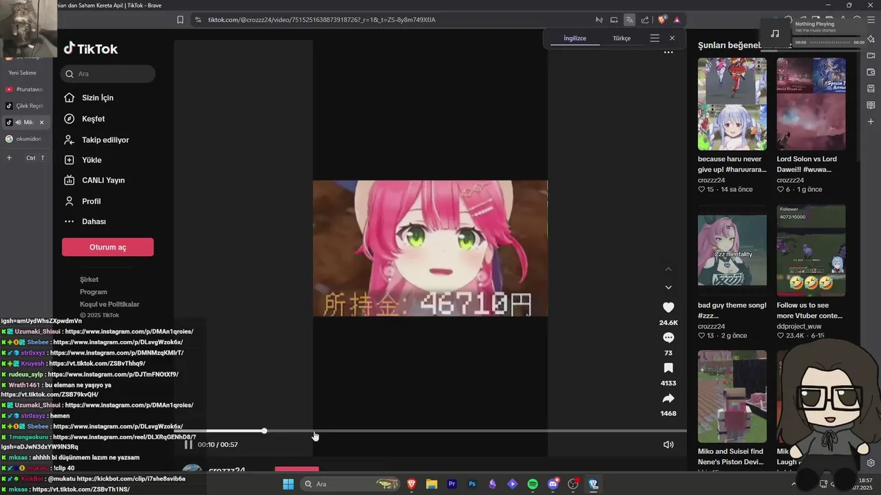Select the Yükle upload option

83,160
